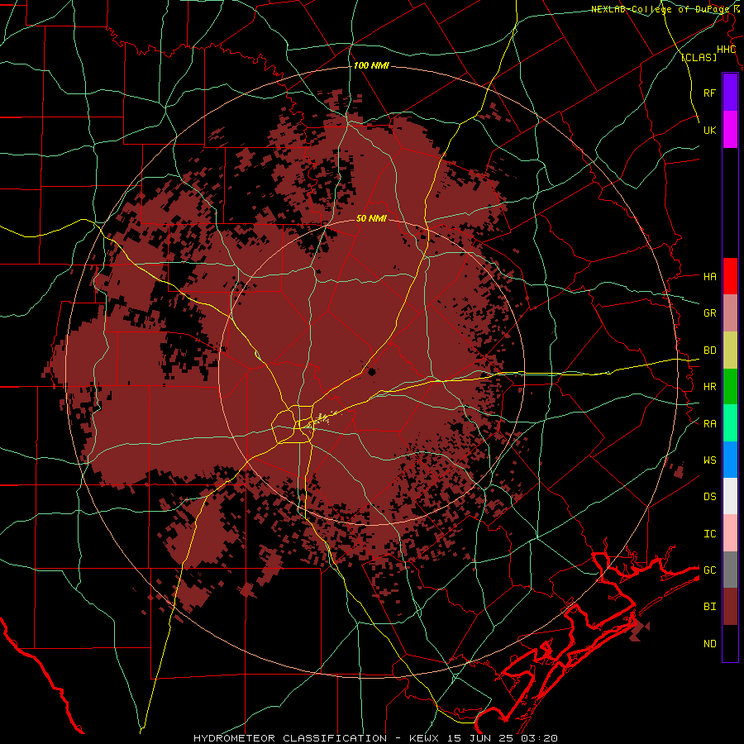Click the 50 NMI range ring label
Viewport: 744px width, 744px height.
371,218
